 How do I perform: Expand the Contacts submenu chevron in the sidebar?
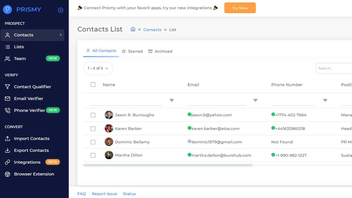pos(61,35)
